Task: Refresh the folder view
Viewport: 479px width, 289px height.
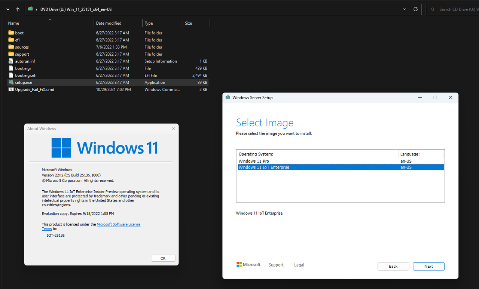Action: coord(415,9)
